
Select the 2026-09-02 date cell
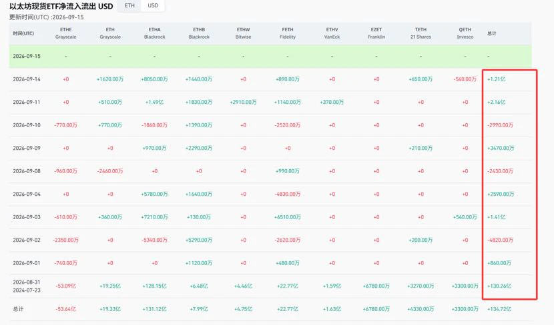(27, 240)
